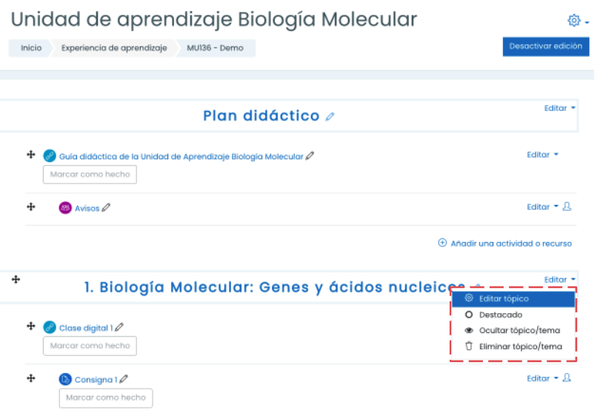
Task: Toggle Marcar como hecho under Clase digital 1
Action: click(90, 346)
